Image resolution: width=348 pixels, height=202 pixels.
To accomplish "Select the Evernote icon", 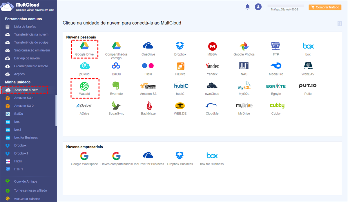I will [x=116, y=88].
